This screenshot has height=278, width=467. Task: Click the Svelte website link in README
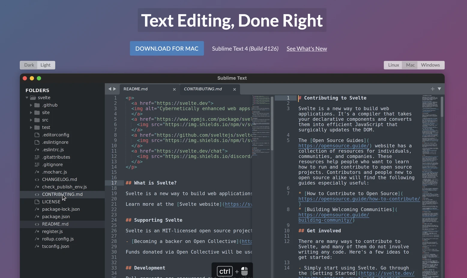[x=238, y=204]
